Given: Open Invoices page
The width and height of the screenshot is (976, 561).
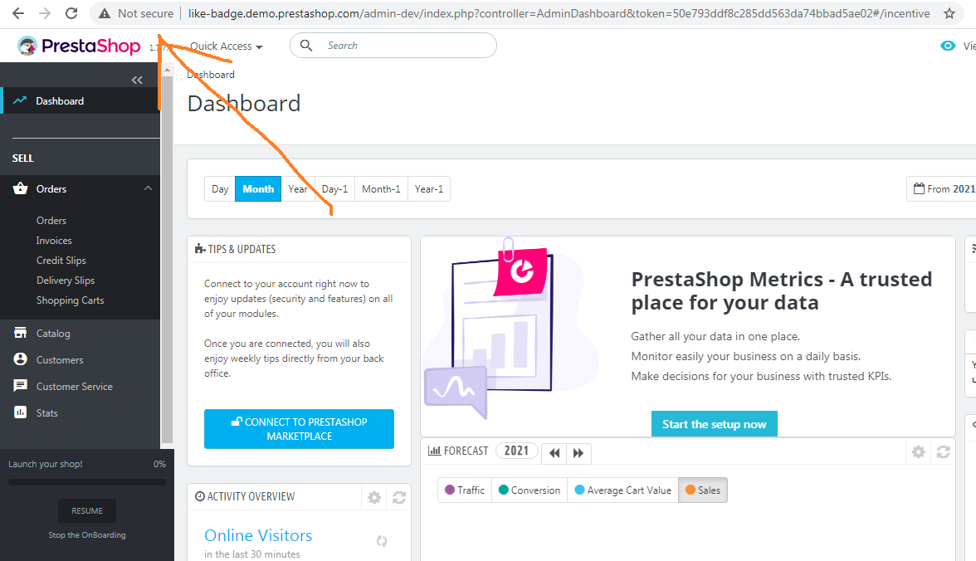Looking at the screenshot, I should pos(53,241).
